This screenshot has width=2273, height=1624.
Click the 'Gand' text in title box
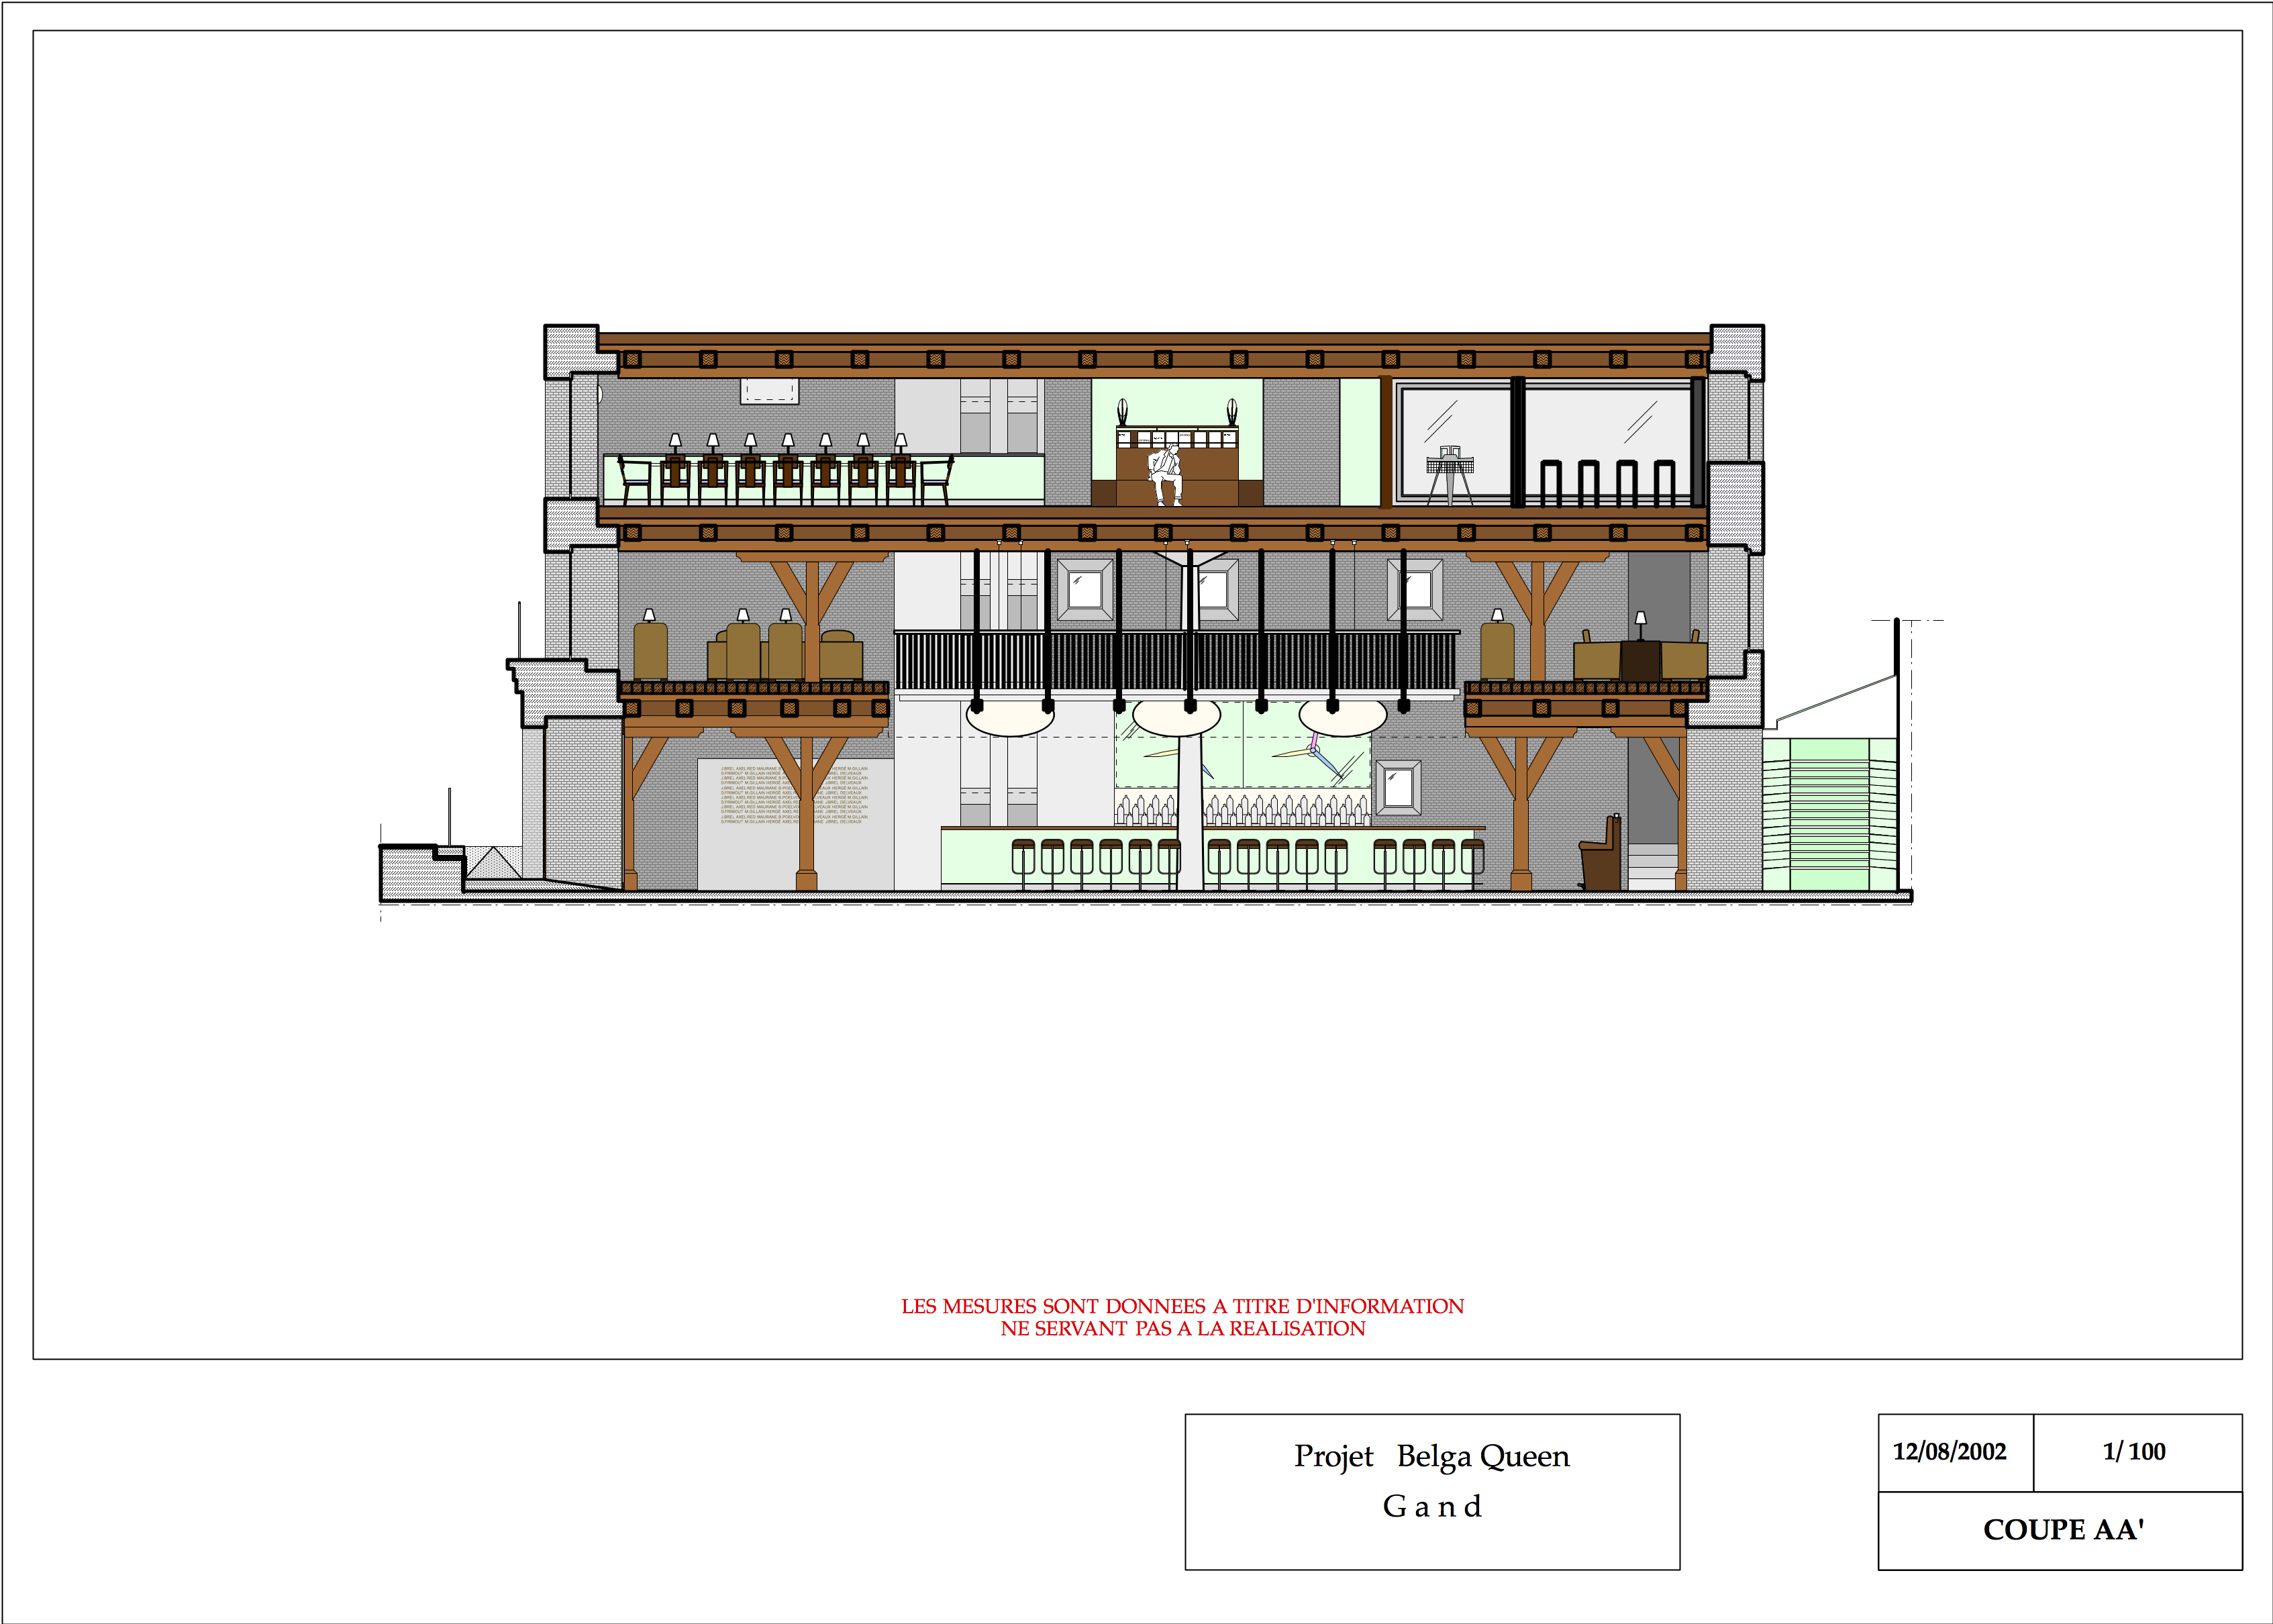(1431, 1506)
